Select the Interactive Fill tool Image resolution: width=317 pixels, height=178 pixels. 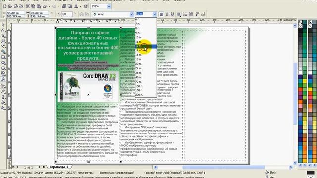click(3, 108)
